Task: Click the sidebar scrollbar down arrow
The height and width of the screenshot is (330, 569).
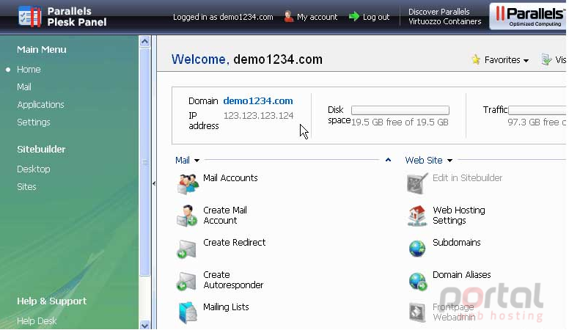Action: [x=144, y=326]
